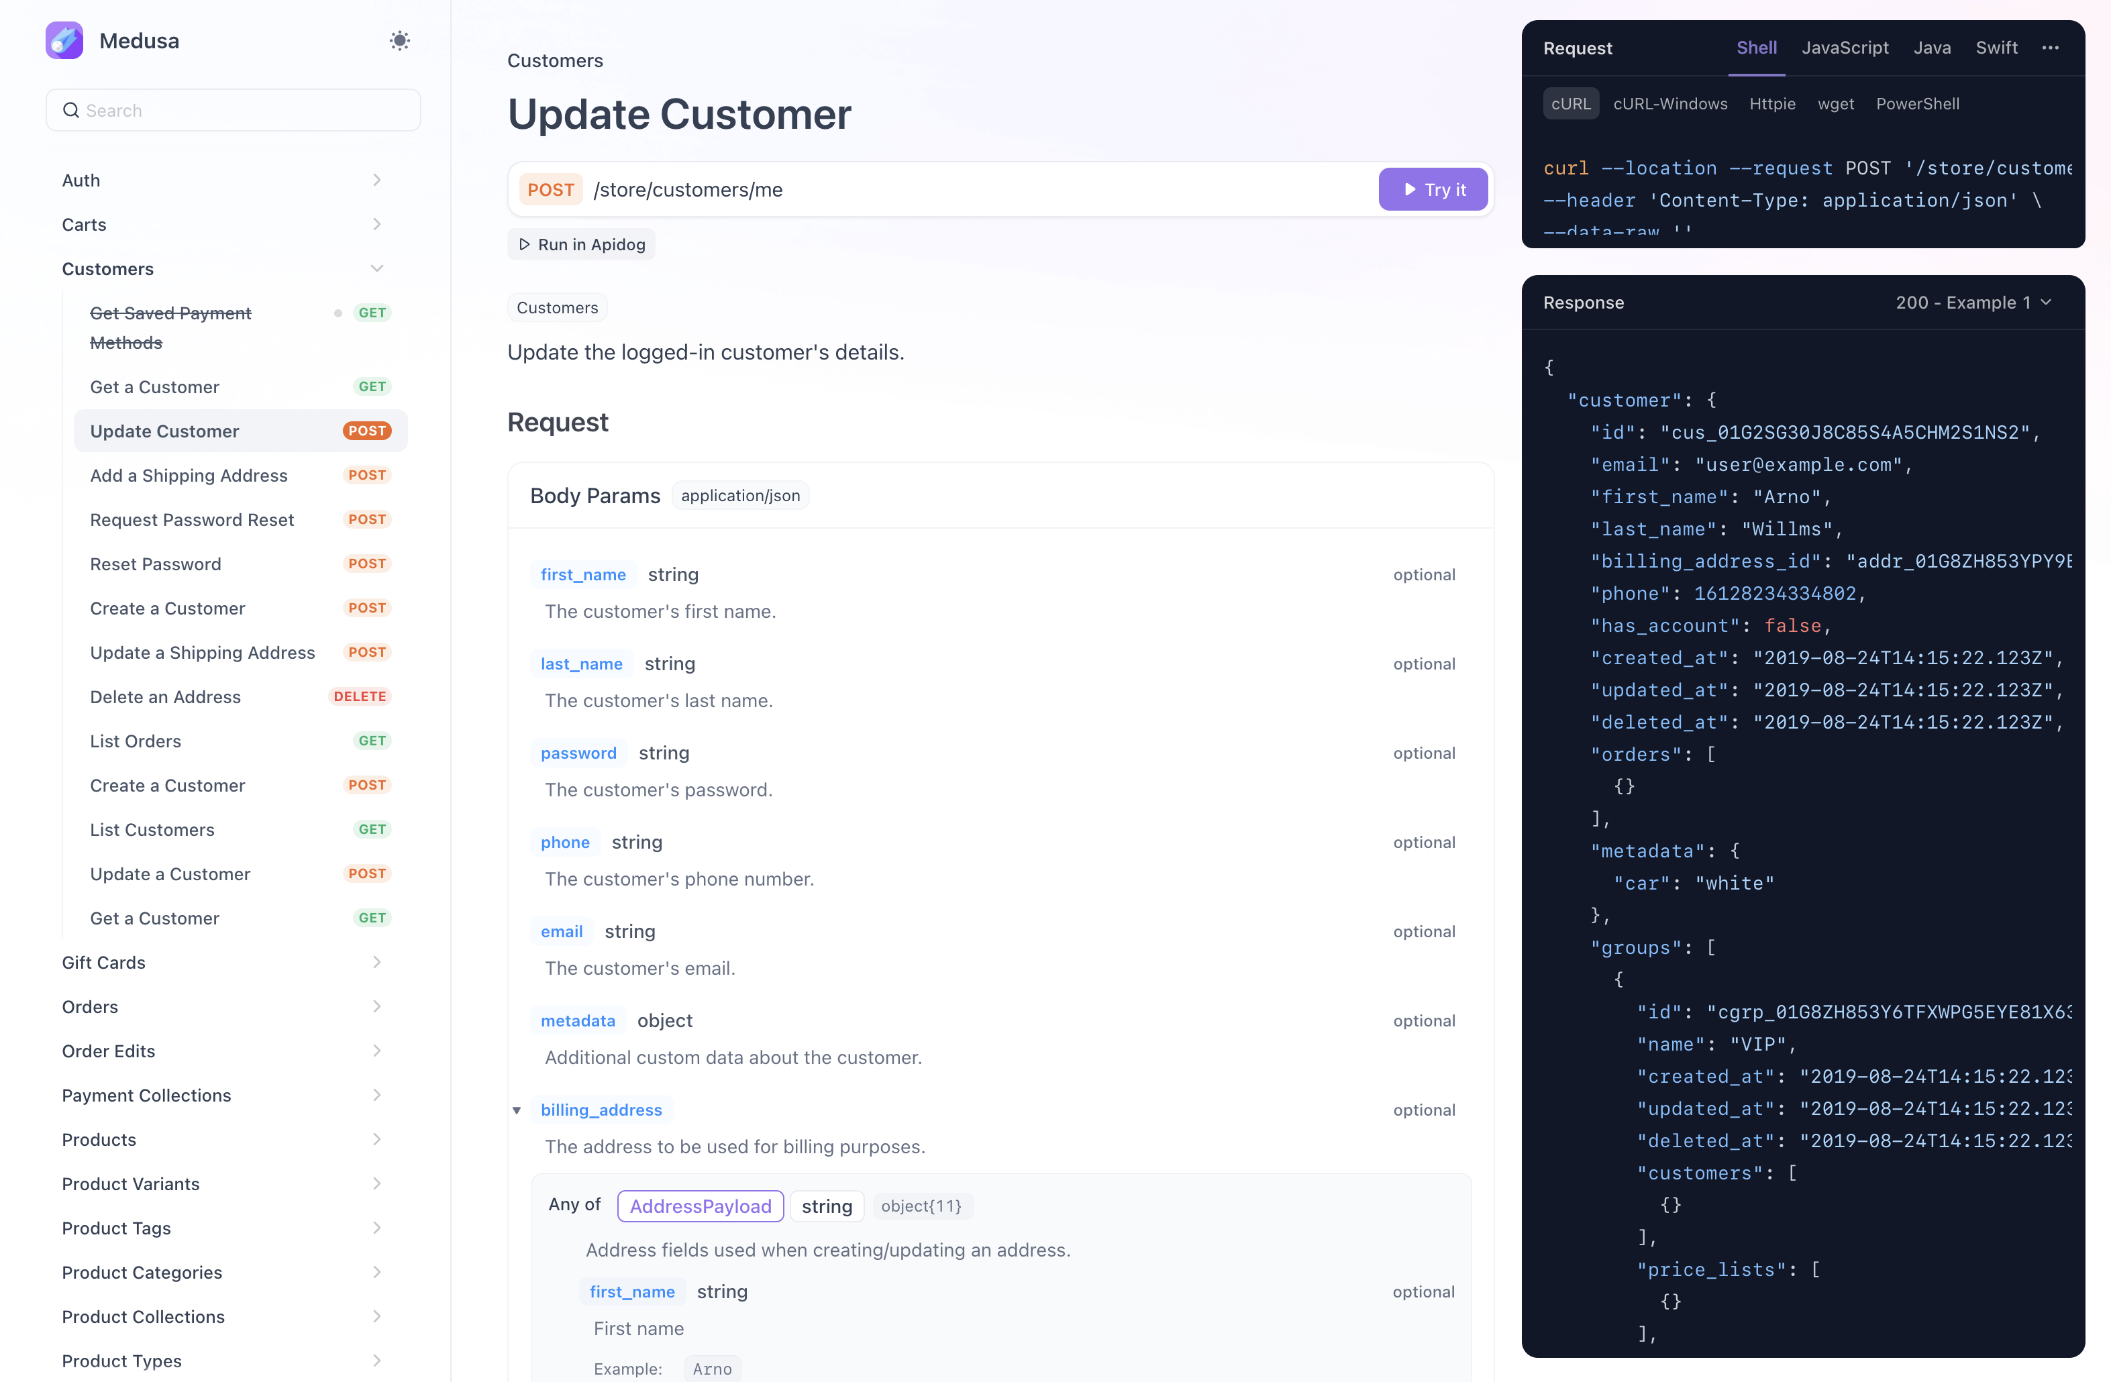
Task: Expand the Order Edits section
Action: pos(221,1051)
